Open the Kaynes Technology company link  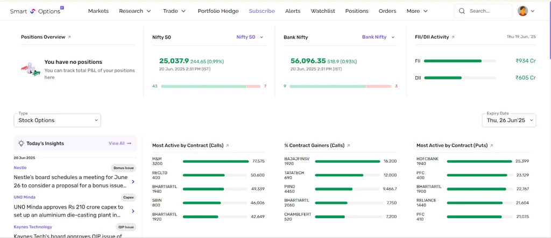33,227
